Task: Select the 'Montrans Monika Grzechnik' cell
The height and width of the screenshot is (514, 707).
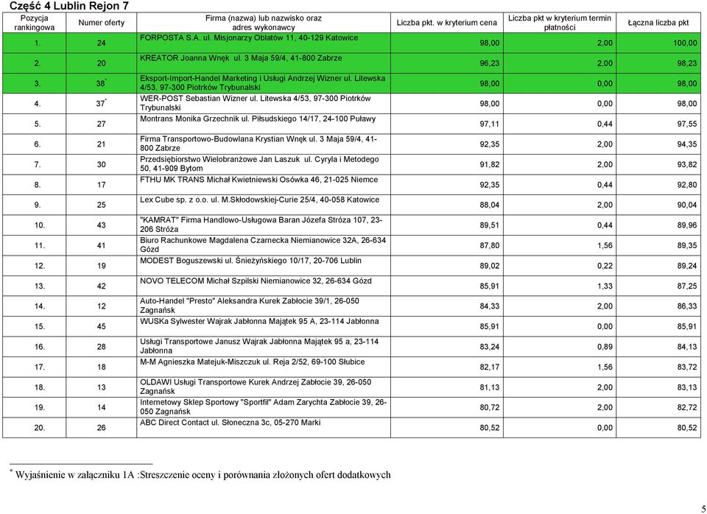Action: [x=264, y=124]
